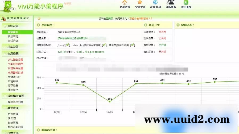The width and height of the screenshot is (239, 134).
Task: Open the 自助授权 telephone icon
Action: [x=171, y=2]
